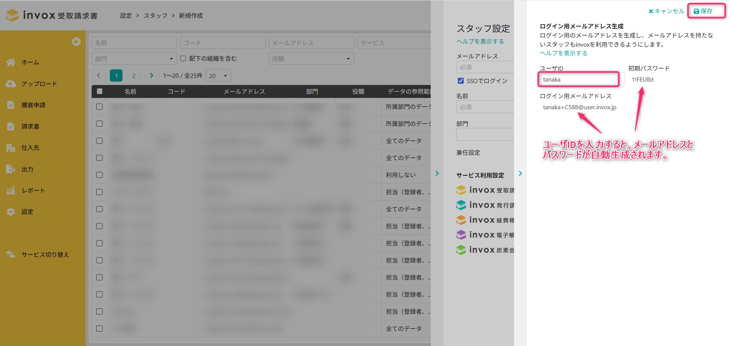The height and width of the screenshot is (346, 730).
Task: Sort by 名前 column header
Action: [x=130, y=91]
